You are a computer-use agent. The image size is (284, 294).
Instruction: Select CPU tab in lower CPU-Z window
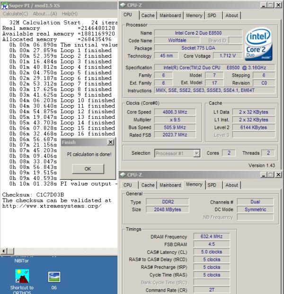click(128, 185)
